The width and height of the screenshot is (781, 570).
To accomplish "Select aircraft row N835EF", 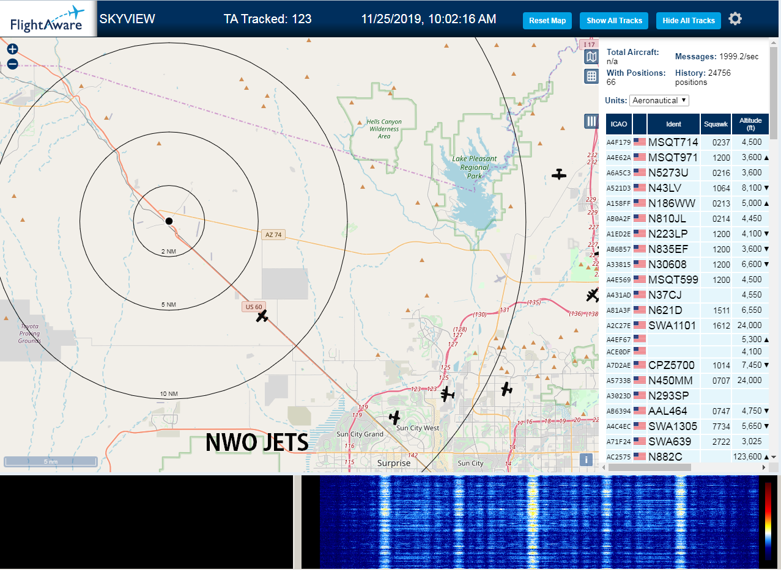I will pyautogui.click(x=687, y=249).
